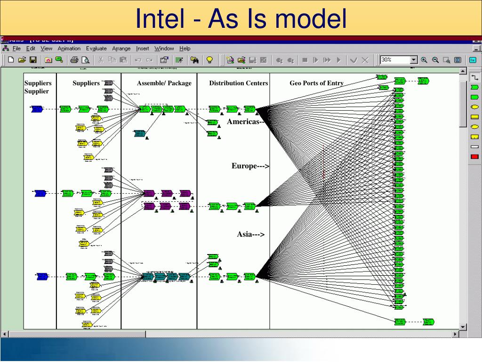Open the Evaluate menu
Viewport: 482px width, 362px height.
coord(96,49)
